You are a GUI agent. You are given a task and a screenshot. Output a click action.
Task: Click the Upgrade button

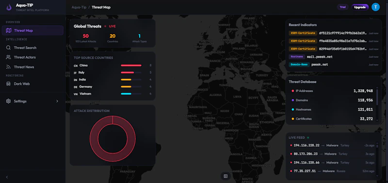359,7
